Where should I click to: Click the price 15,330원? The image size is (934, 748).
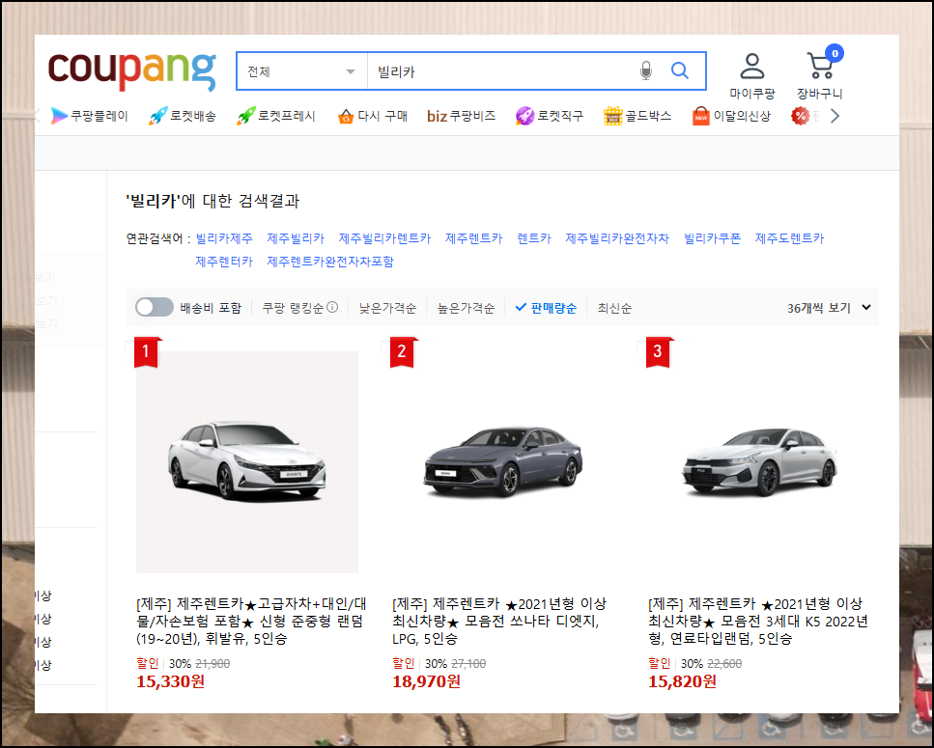[170, 681]
